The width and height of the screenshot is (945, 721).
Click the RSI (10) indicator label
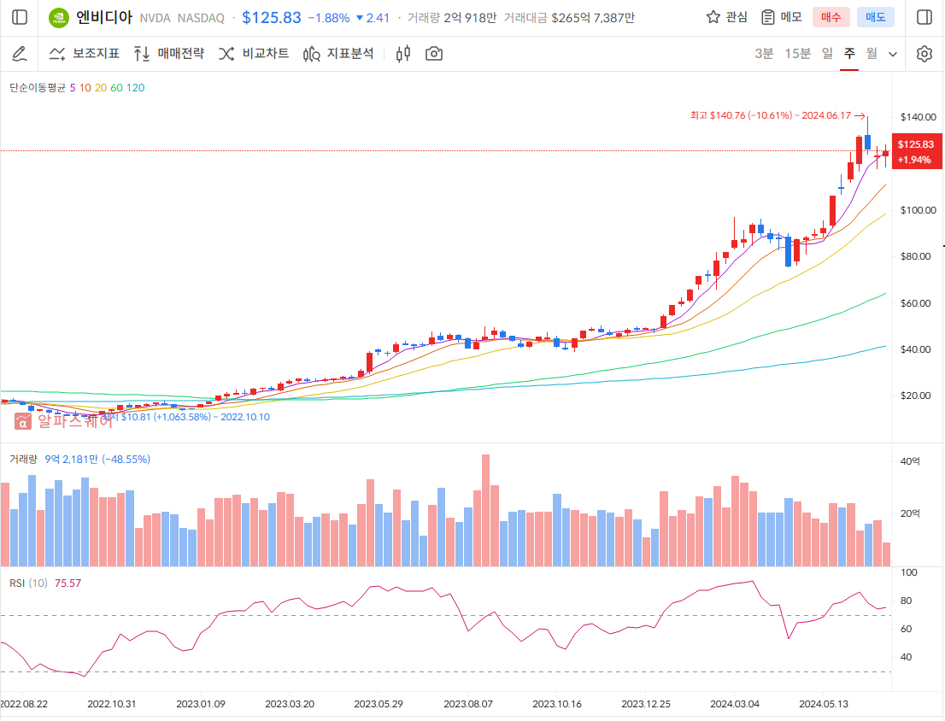28,583
